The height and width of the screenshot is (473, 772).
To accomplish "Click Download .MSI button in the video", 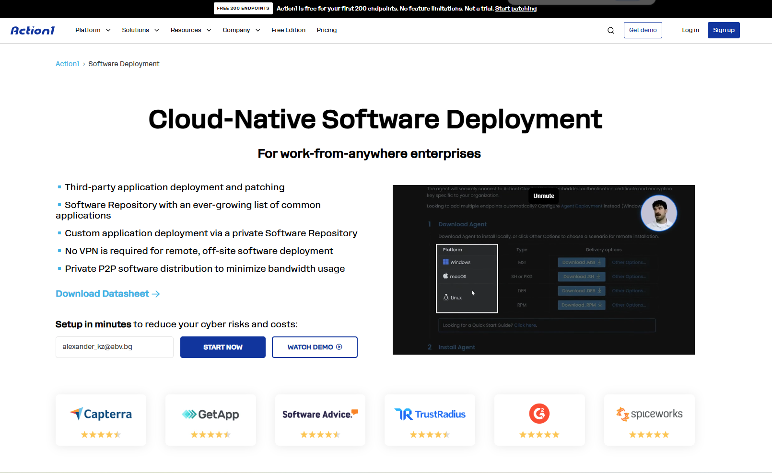I will point(582,262).
